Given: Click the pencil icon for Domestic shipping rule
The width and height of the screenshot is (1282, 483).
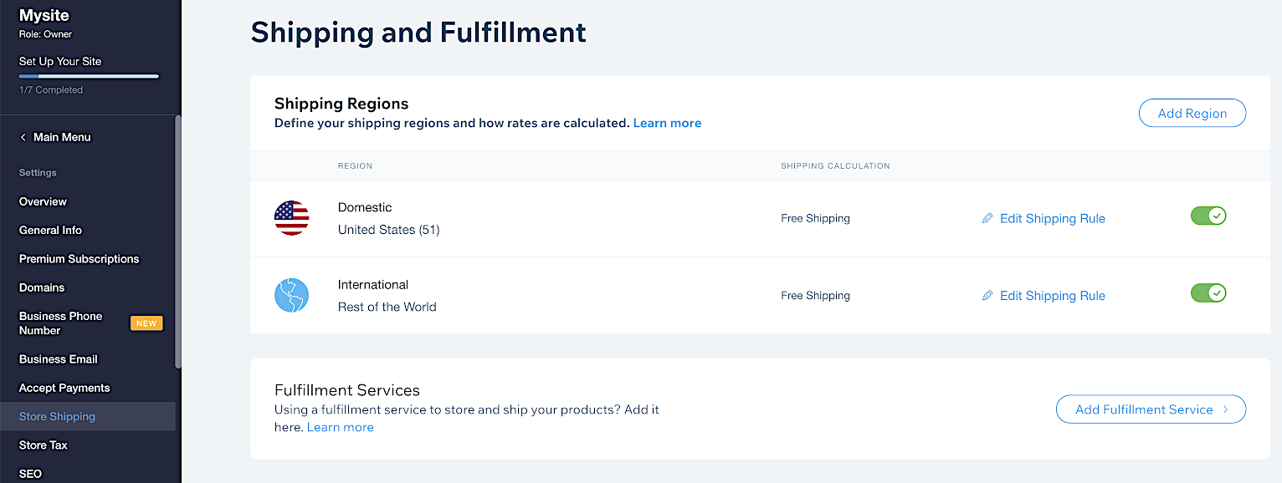Looking at the screenshot, I should (987, 219).
